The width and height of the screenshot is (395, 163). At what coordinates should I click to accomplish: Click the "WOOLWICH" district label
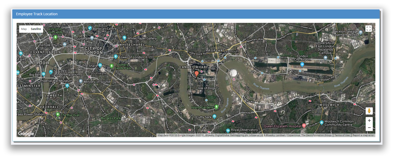pos(330,105)
